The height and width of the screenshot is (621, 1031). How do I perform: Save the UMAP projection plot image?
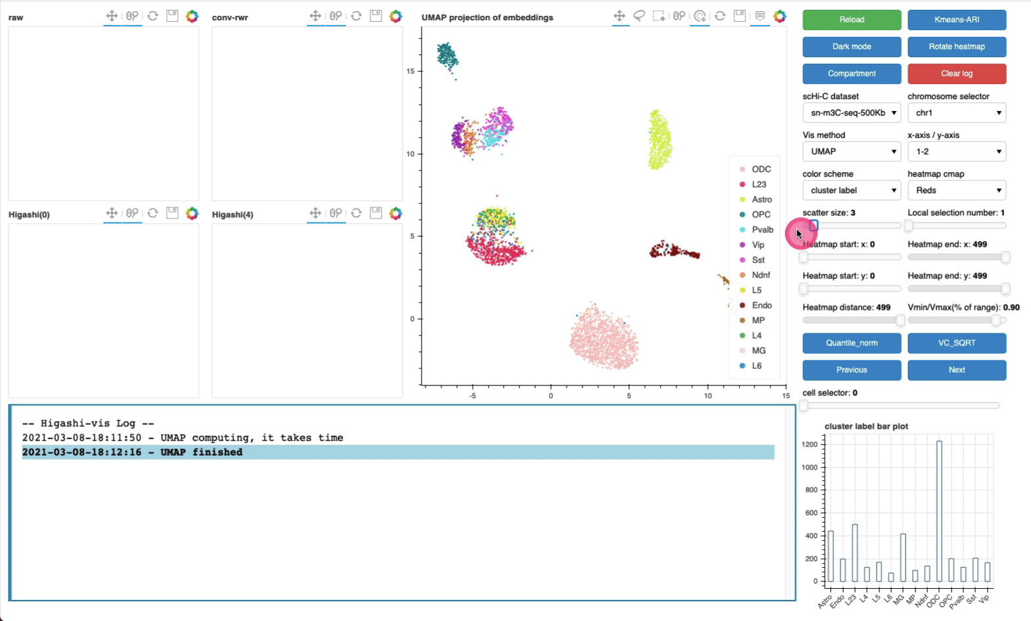(740, 16)
